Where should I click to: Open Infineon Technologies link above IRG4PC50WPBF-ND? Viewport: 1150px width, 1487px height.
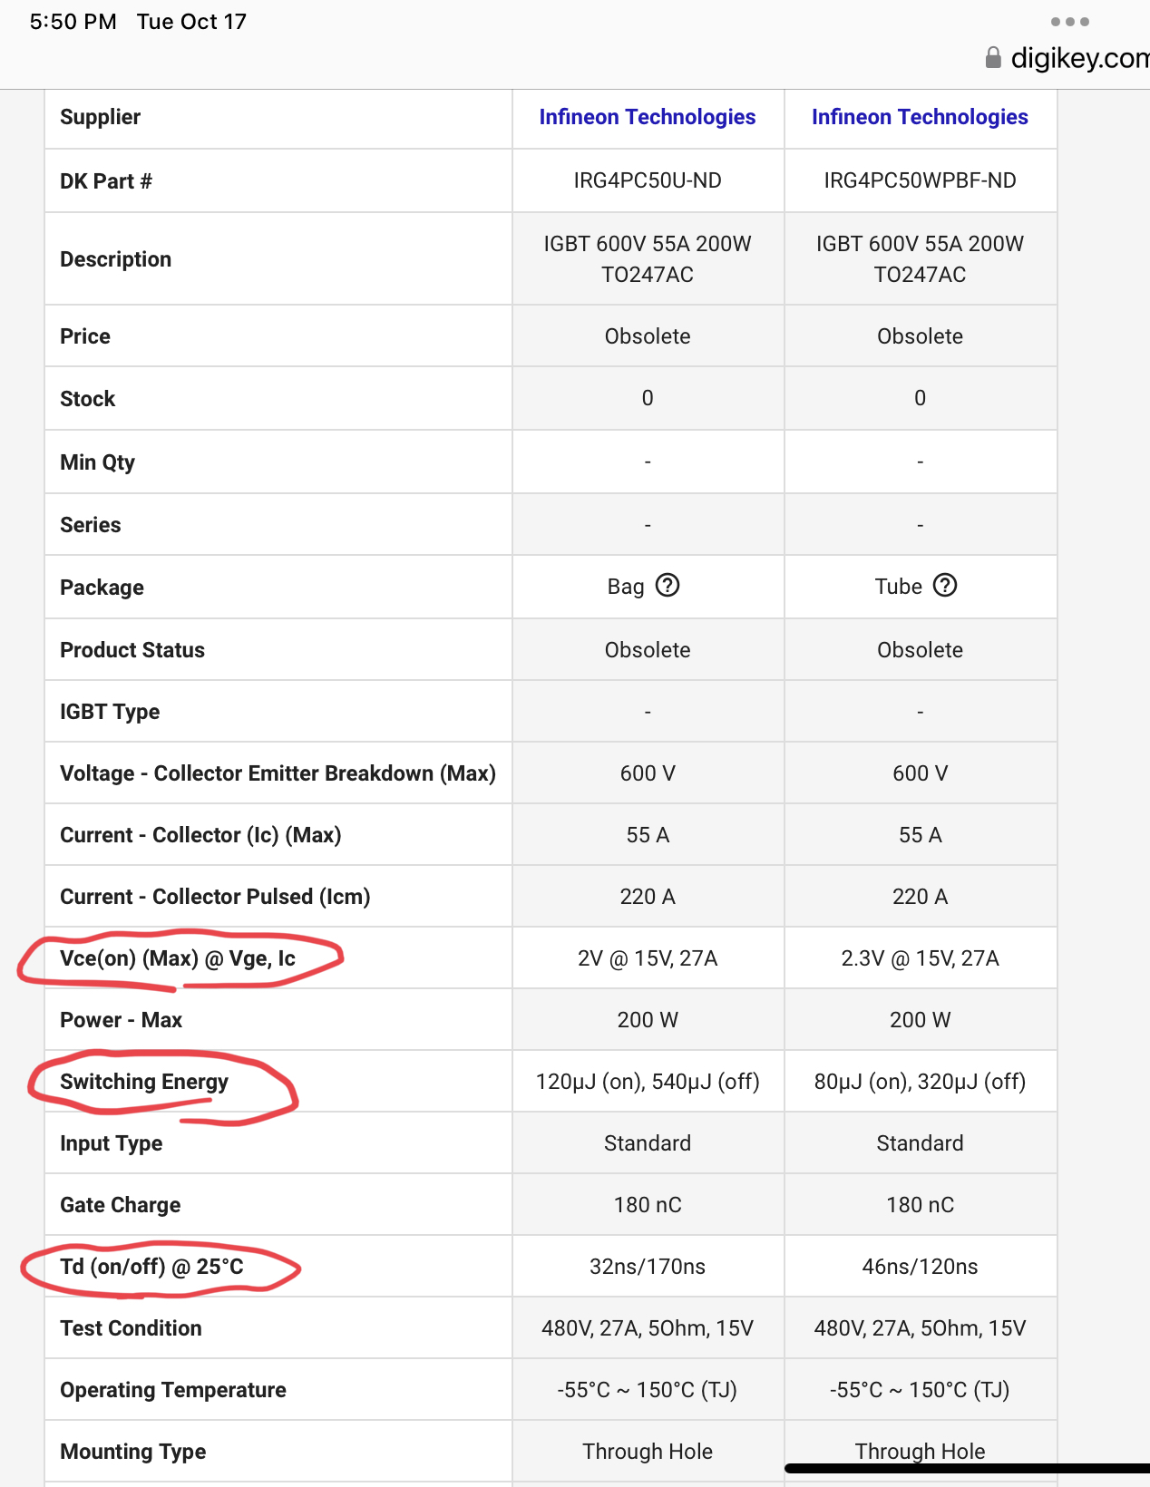point(920,117)
